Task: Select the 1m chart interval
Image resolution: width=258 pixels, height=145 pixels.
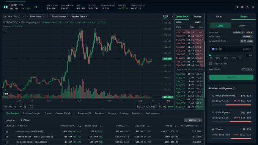Action: pos(5,16)
